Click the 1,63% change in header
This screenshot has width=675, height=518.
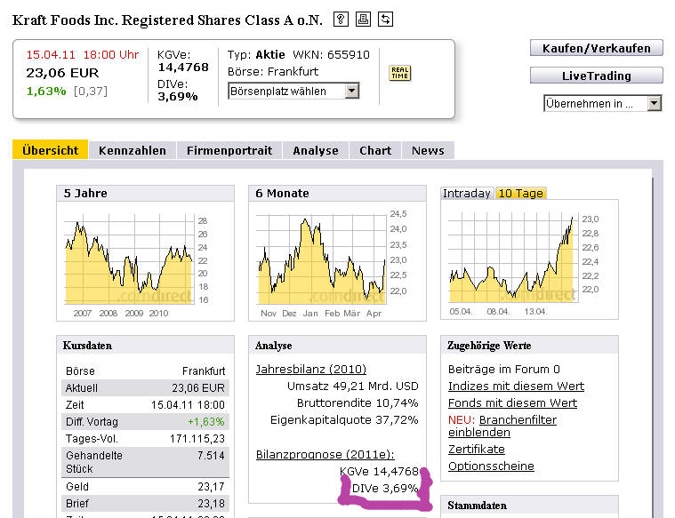(x=46, y=92)
